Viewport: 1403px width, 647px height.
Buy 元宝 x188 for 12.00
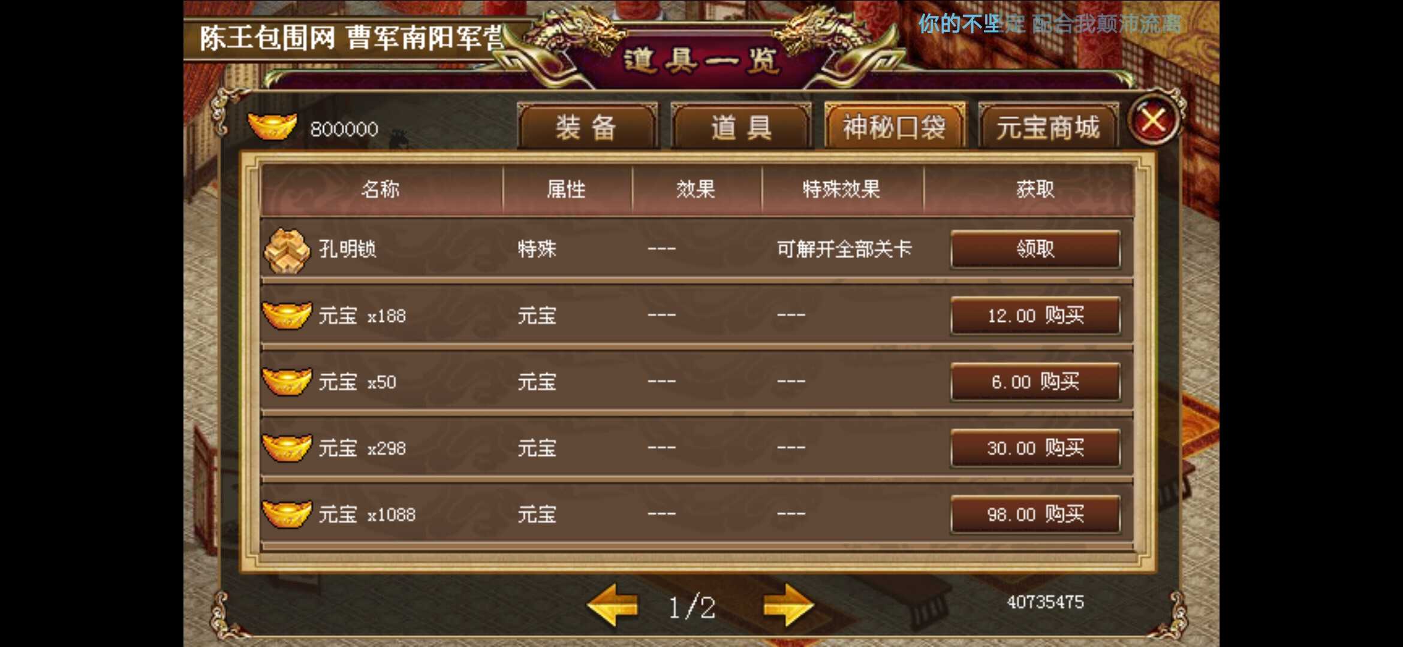coord(1035,315)
